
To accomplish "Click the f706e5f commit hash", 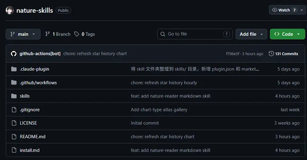I will click(233, 54).
